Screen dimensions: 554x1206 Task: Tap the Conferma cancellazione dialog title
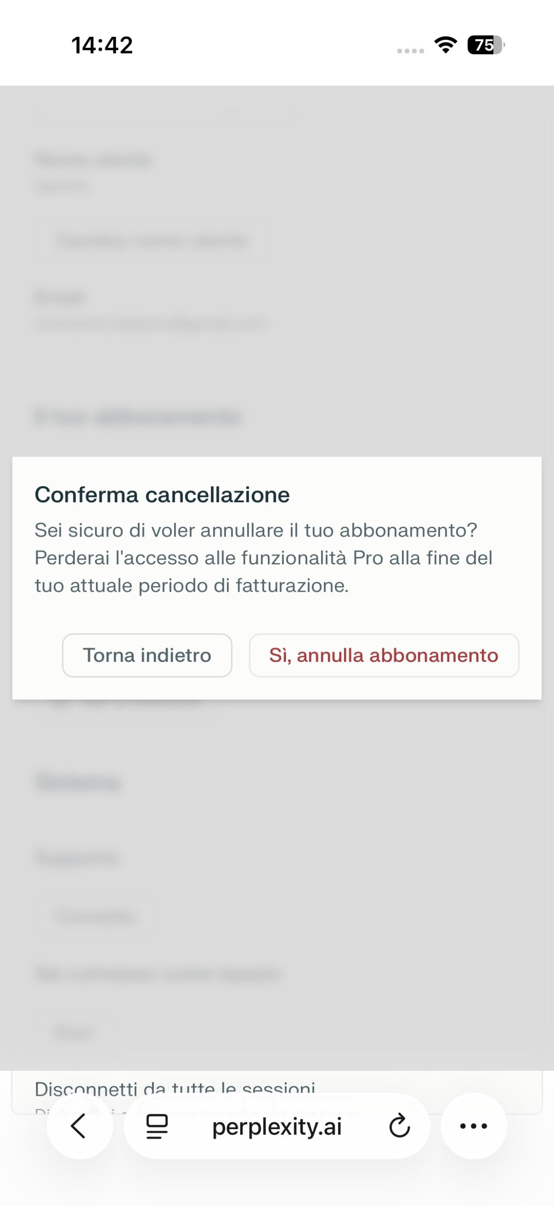click(x=162, y=495)
